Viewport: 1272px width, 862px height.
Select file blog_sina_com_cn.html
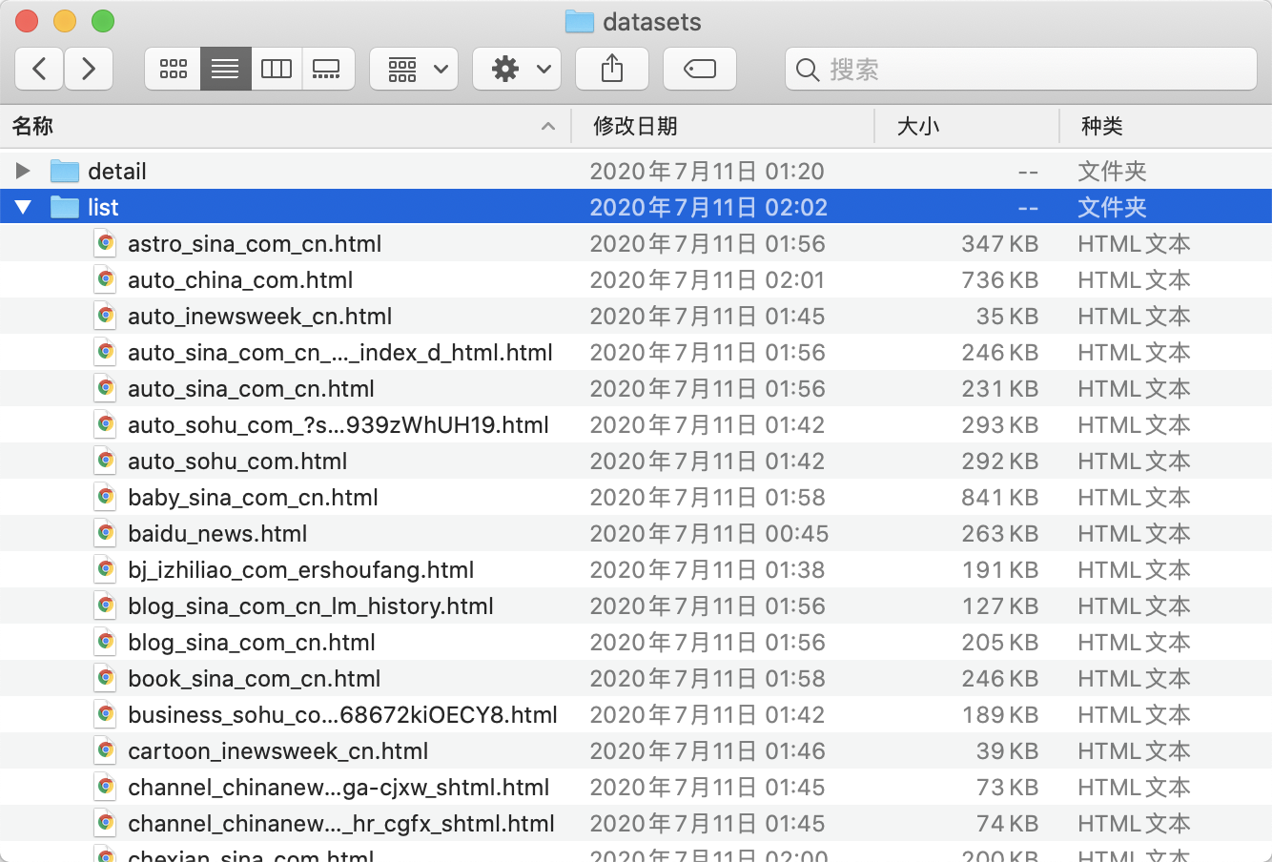coord(252,643)
